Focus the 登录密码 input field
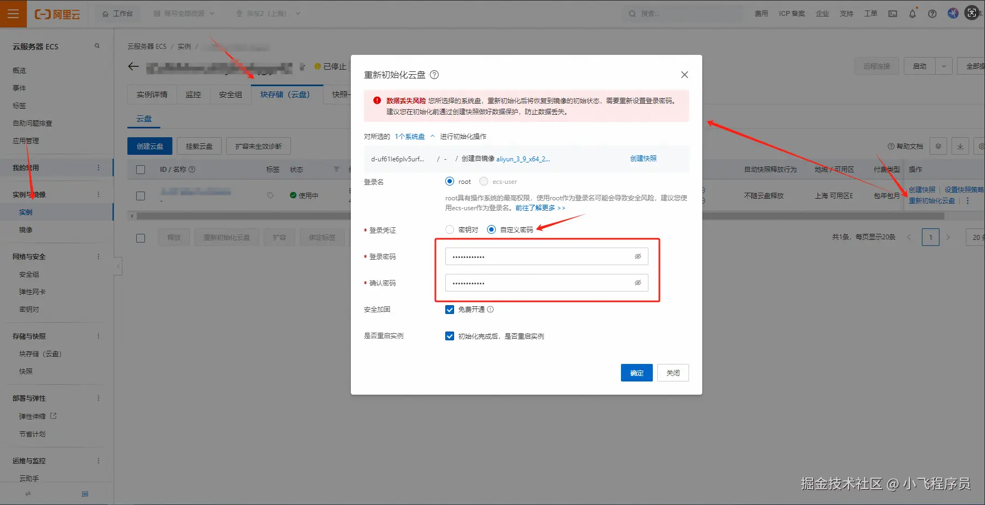 [546, 256]
